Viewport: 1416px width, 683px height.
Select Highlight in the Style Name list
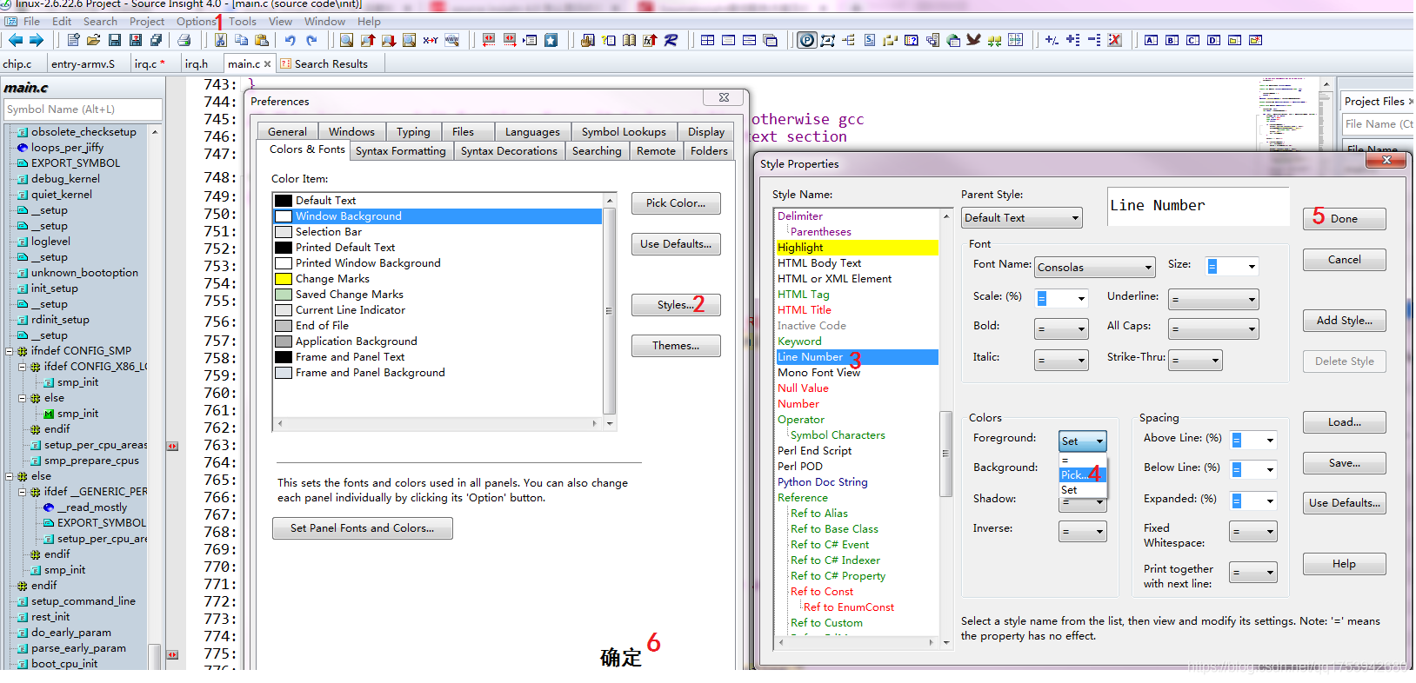pyautogui.click(x=857, y=248)
